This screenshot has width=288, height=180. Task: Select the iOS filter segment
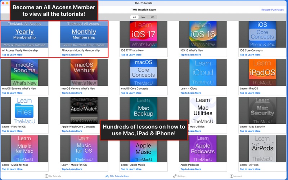(x=152, y=17)
